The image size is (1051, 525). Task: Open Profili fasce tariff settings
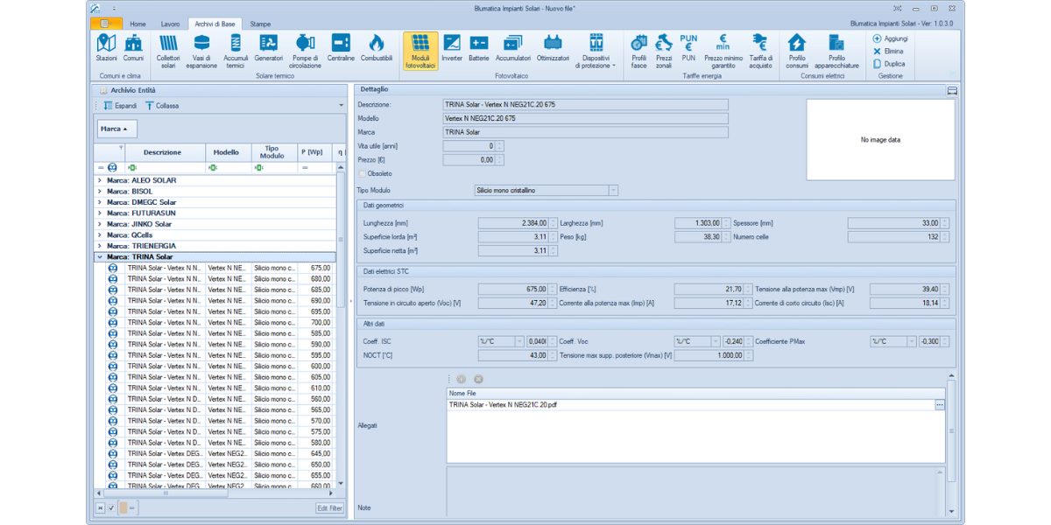coord(638,52)
